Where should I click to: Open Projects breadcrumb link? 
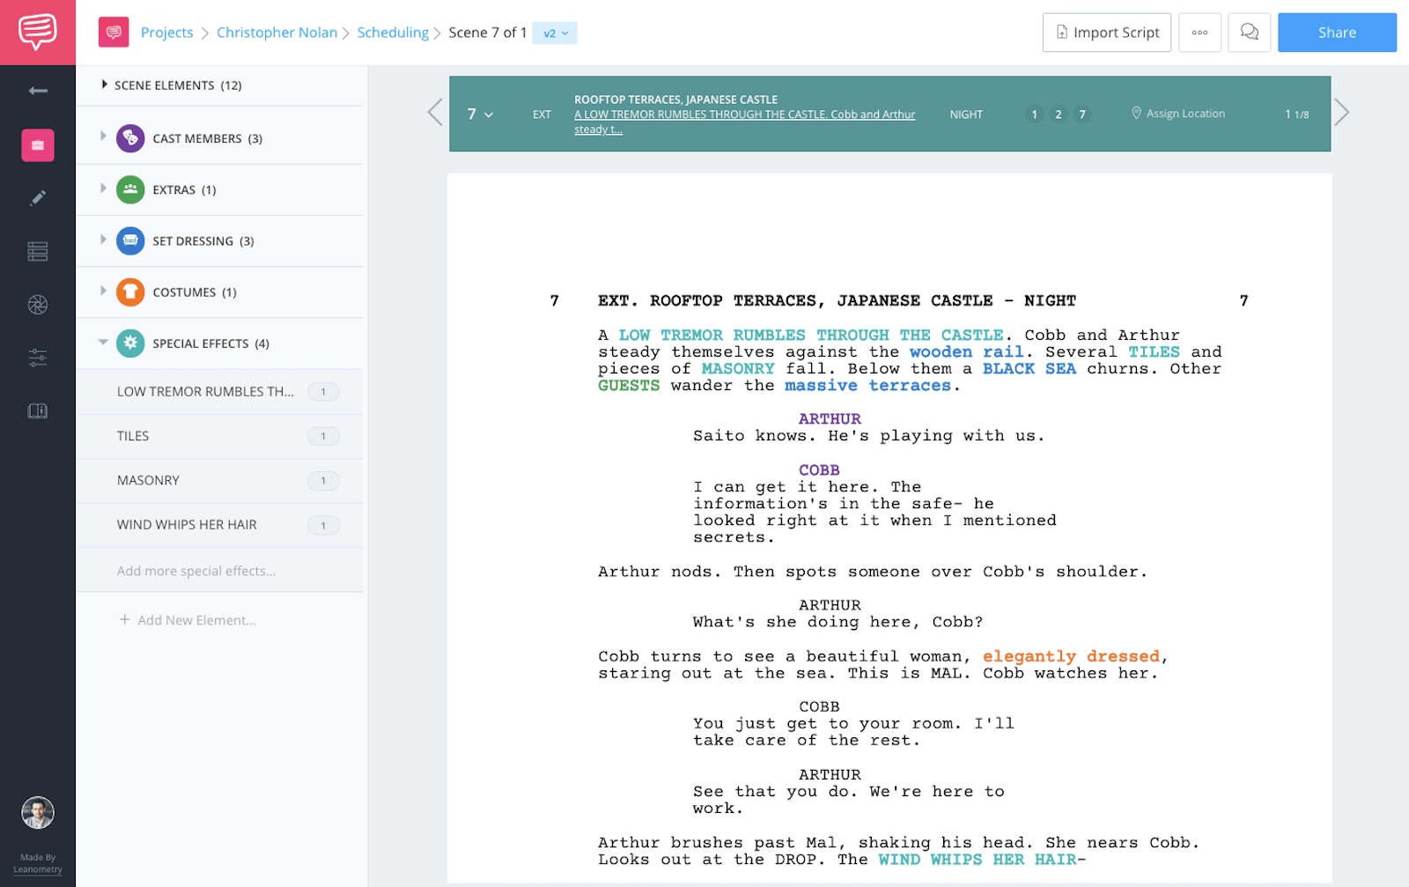pyautogui.click(x=166, y=33)
